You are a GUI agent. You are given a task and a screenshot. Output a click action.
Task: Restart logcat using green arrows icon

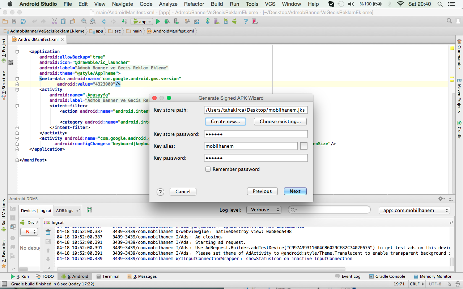tap(89, 210)
